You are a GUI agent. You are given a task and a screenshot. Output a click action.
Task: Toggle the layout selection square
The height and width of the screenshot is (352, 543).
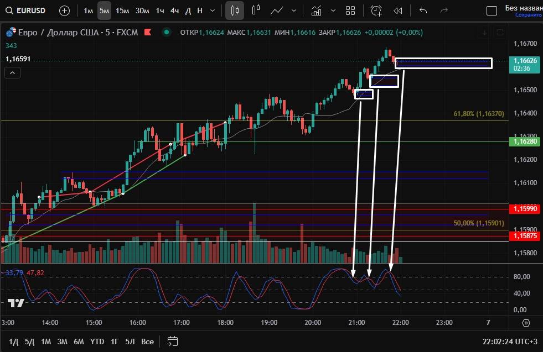492,10
